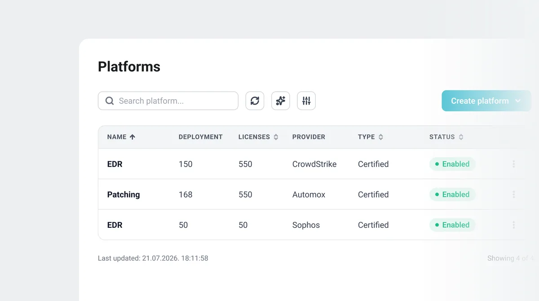Click the PROVIDER column header

(309, 137)
